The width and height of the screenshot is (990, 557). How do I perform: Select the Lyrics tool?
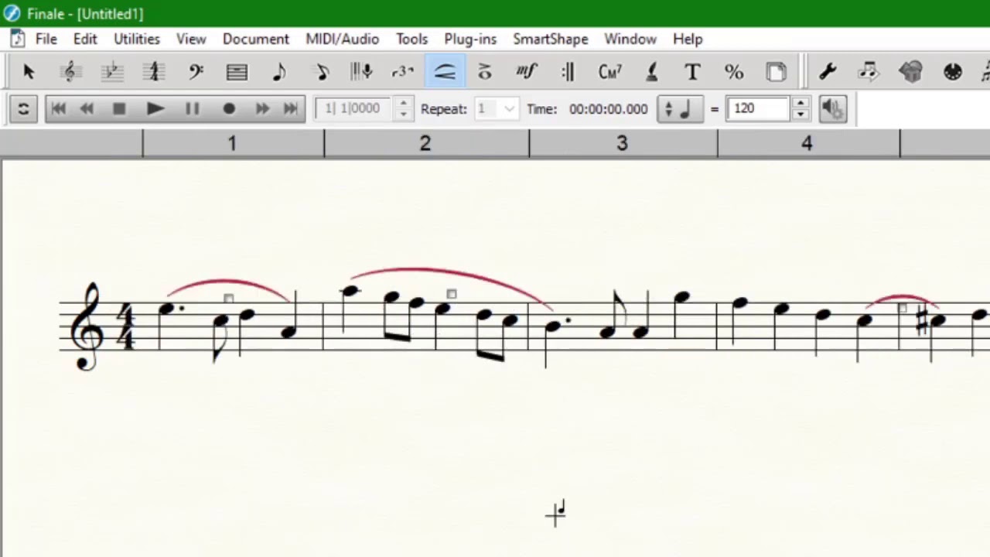(651, 72)
